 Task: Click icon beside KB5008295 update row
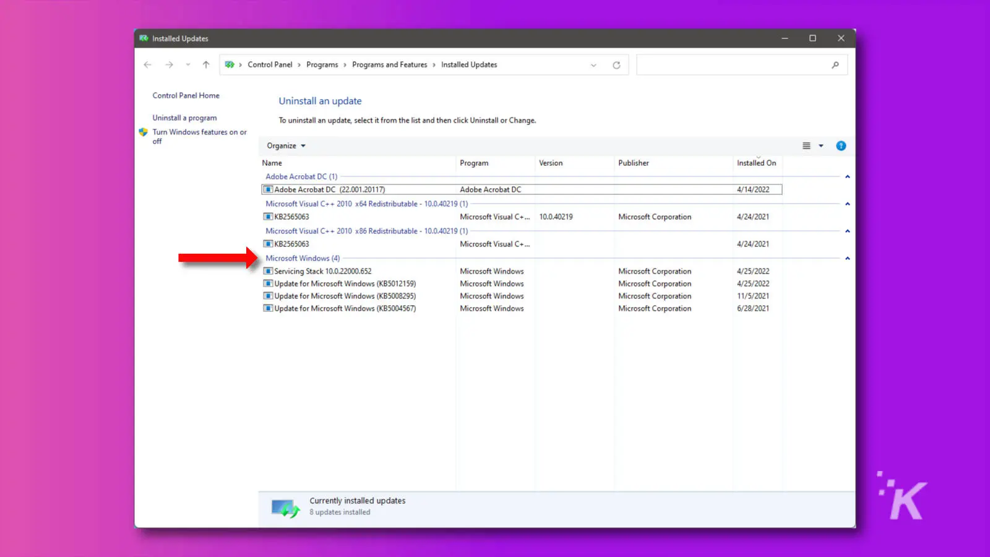[x=268, y=296]
